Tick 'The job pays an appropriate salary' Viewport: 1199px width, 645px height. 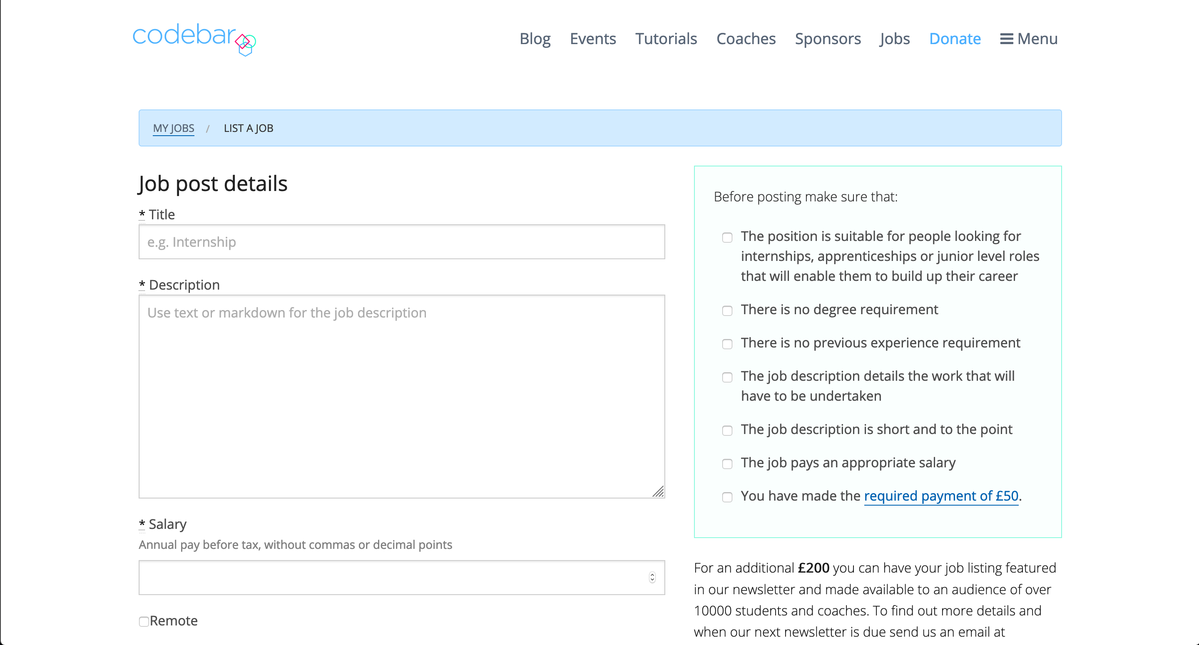(x=727, y=464)
